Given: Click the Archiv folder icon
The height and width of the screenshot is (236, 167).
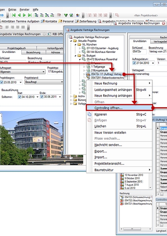Looking at the screenshot, I should pyautogui.click(x=75, y=96).
